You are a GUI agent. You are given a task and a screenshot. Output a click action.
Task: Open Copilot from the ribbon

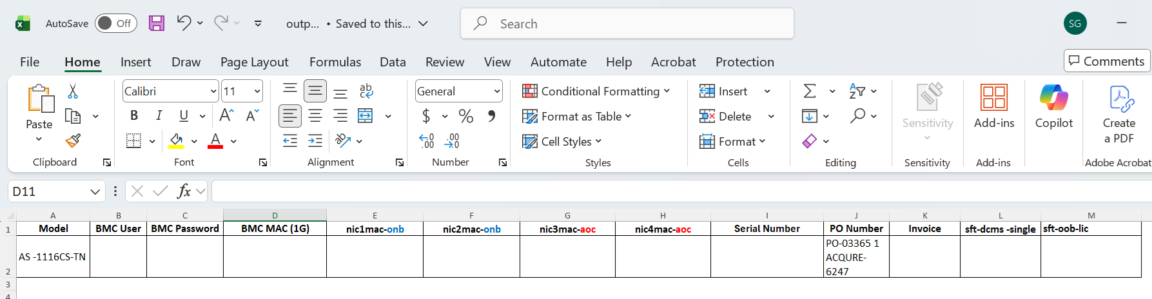point(1053,107)
